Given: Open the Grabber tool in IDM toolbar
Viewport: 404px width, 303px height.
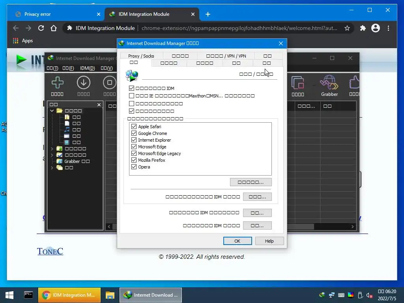Looking at the screenshot, I should tap(329, 86).
